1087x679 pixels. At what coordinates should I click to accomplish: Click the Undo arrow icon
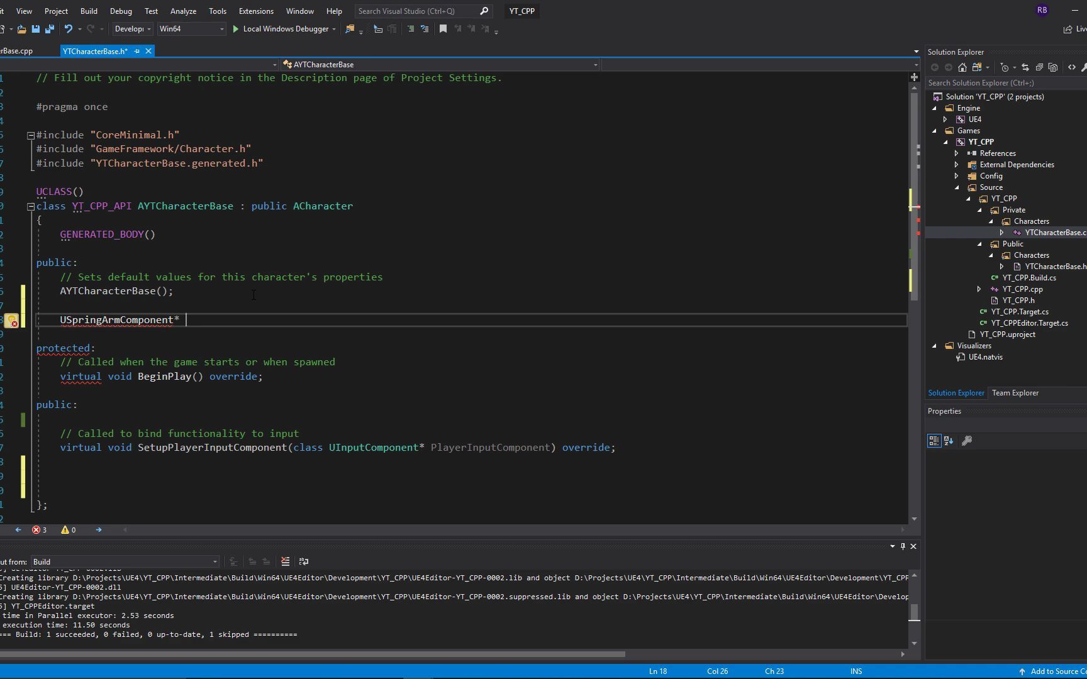(x=68, y=29)
